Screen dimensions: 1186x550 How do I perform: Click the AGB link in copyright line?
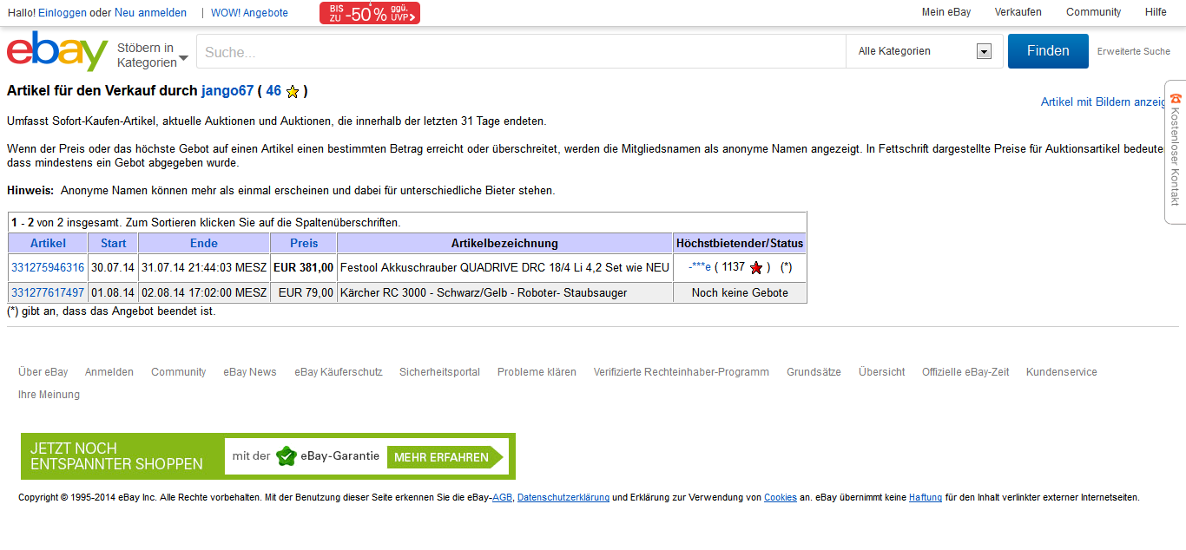503,498
